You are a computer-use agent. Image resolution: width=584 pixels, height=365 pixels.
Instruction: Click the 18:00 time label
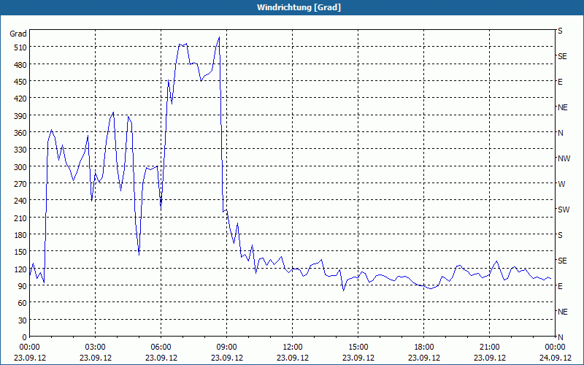tap(424, 347)
